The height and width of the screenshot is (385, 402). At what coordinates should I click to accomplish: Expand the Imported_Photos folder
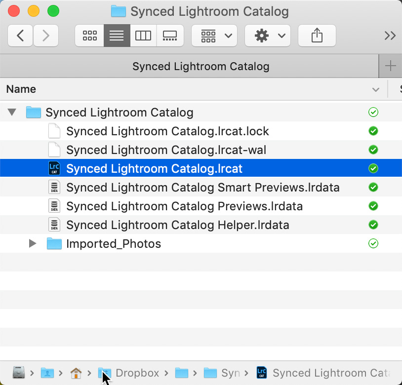(x=32, y=244)
